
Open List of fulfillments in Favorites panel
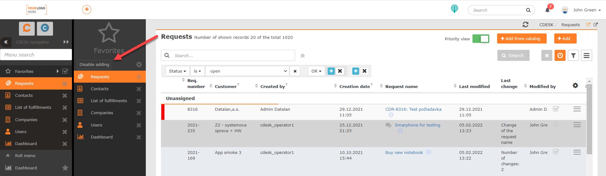[109, 101]
